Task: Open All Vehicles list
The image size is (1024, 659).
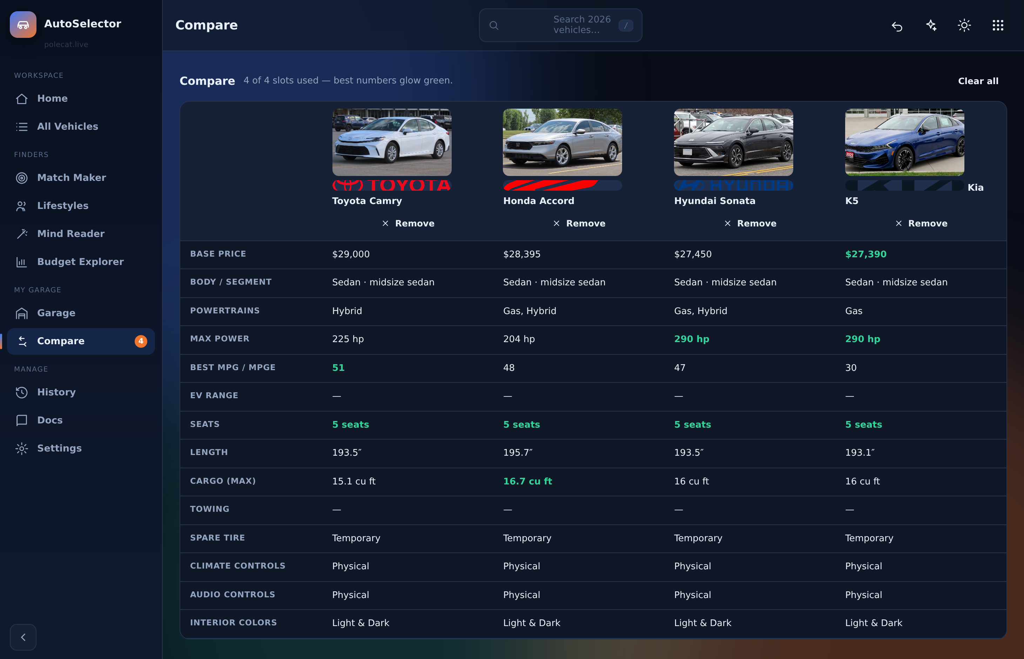Action: pos(81,127)
